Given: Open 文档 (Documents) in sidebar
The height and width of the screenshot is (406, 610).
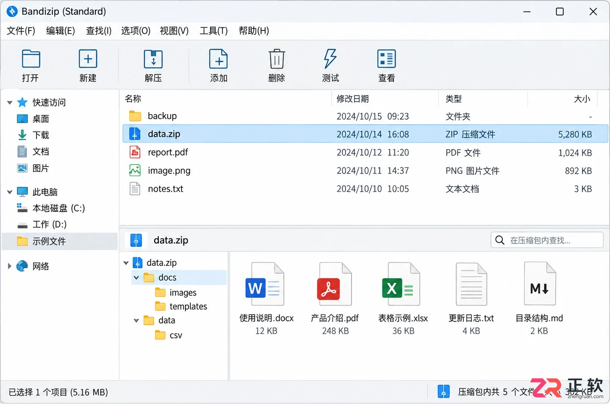Looking at the screenshot, I should click(41, 151).
